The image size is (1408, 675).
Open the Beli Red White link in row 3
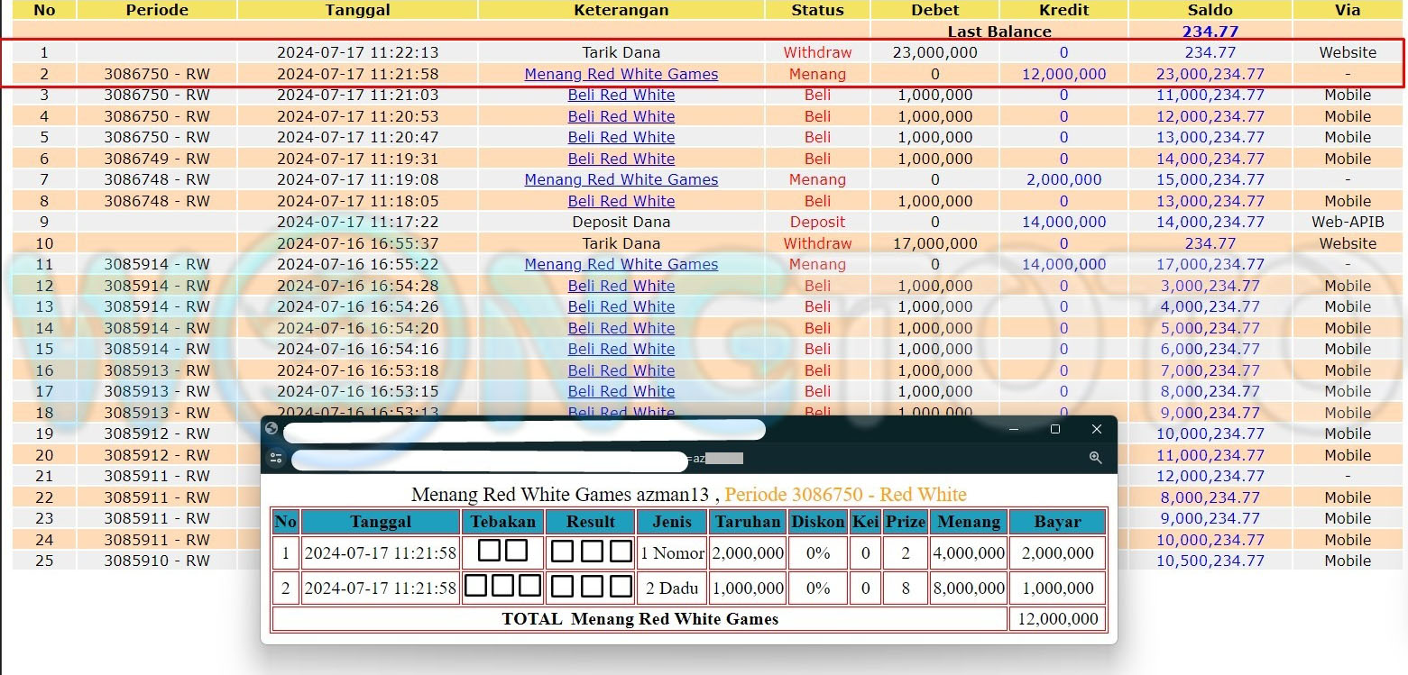point(621,95)
